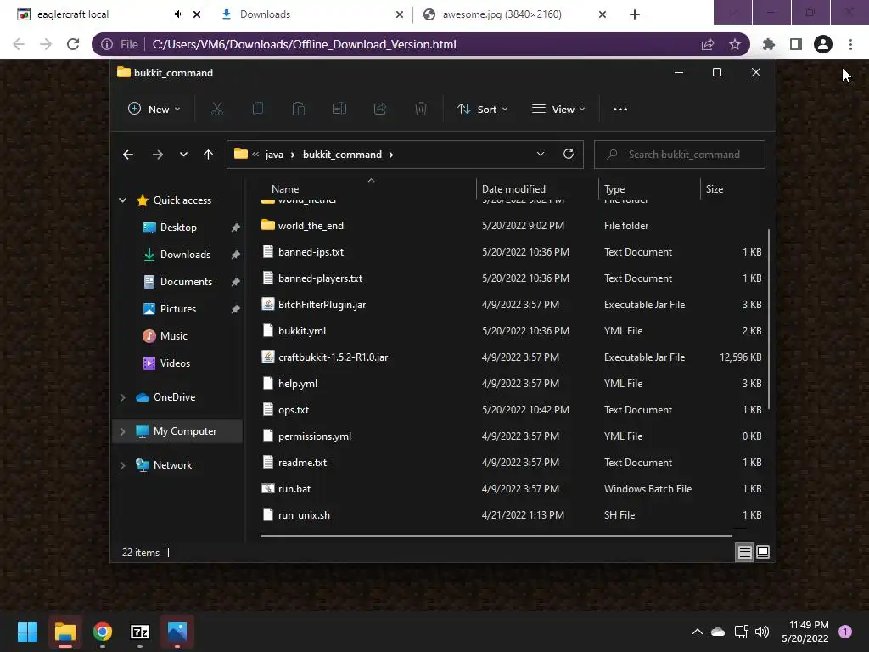Sort by Type column header

pos(614,189)
